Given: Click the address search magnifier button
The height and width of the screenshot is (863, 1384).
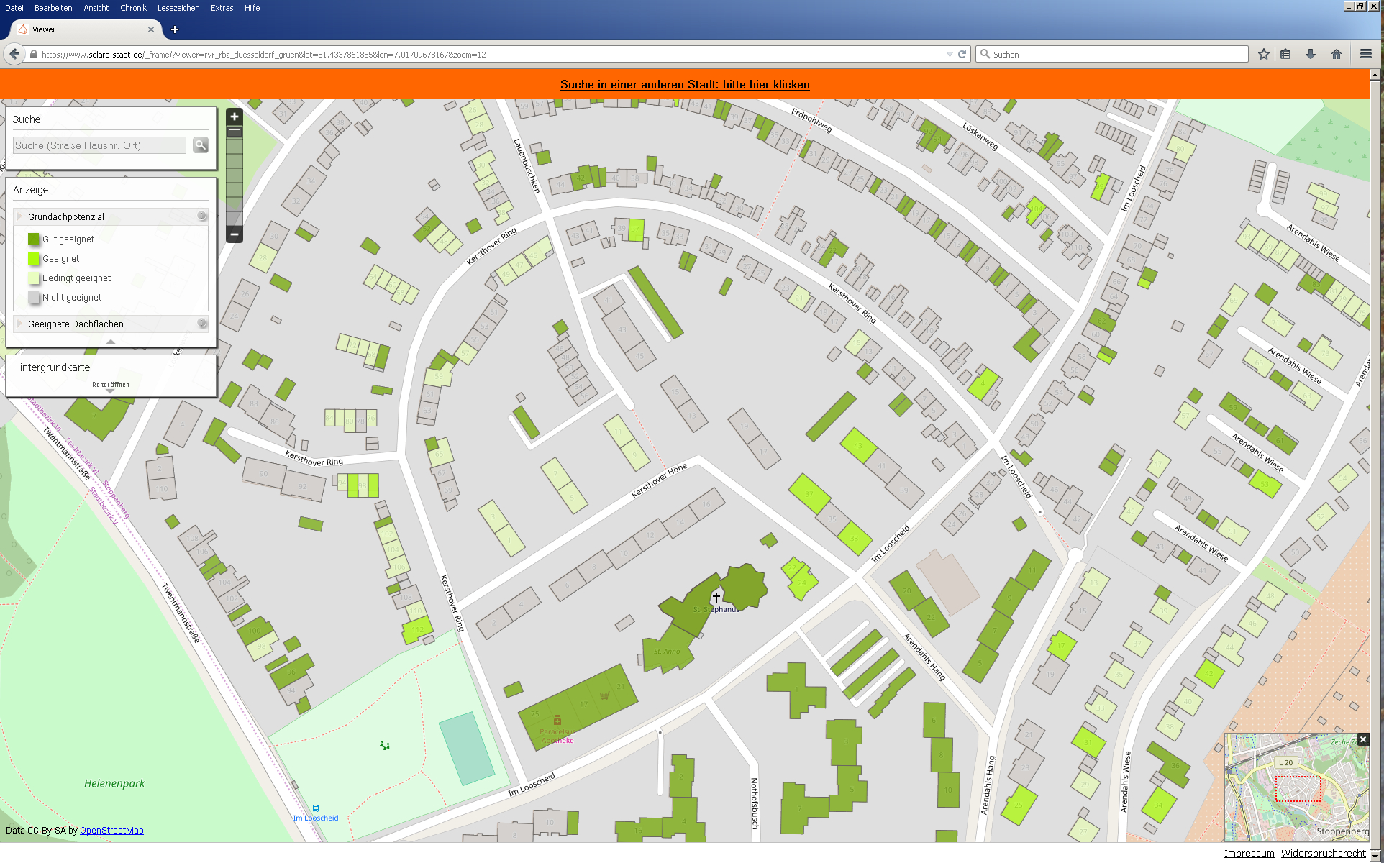Looking at the screenshot, I should point(201,145).
